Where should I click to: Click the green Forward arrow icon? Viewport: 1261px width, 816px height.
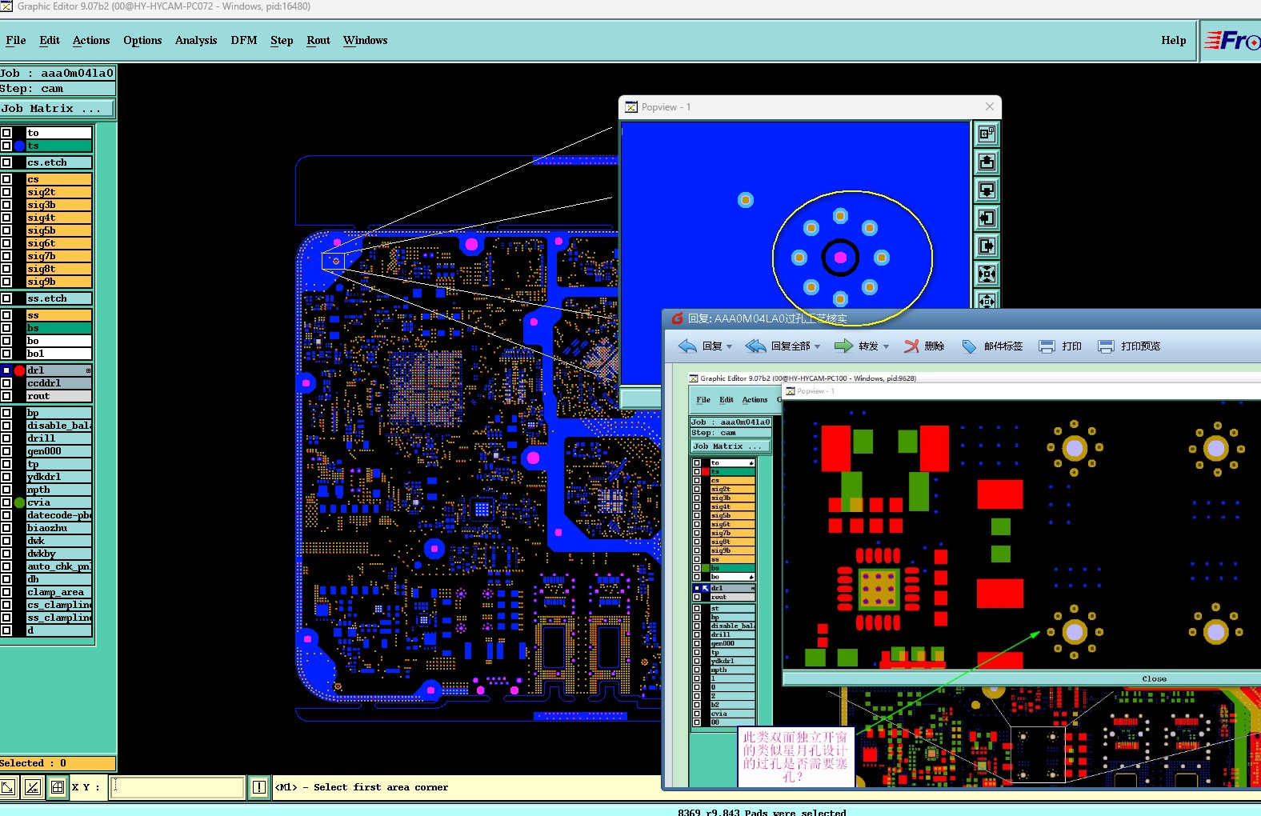pos(843,346)
